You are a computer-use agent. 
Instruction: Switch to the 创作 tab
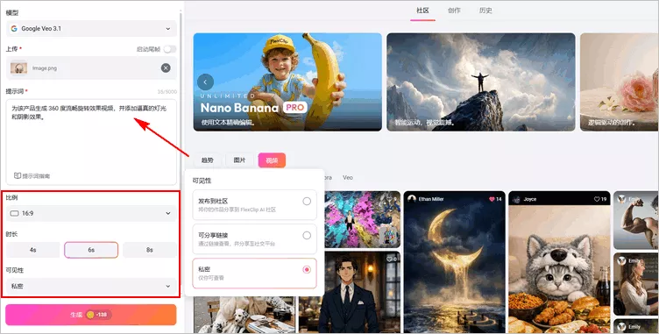(x=454, y=11)
